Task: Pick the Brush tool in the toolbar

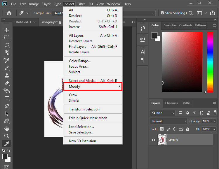Action: point(6,68)
